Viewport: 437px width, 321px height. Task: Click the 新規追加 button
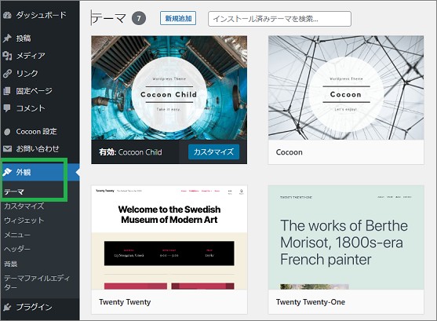tap(178, 18)
